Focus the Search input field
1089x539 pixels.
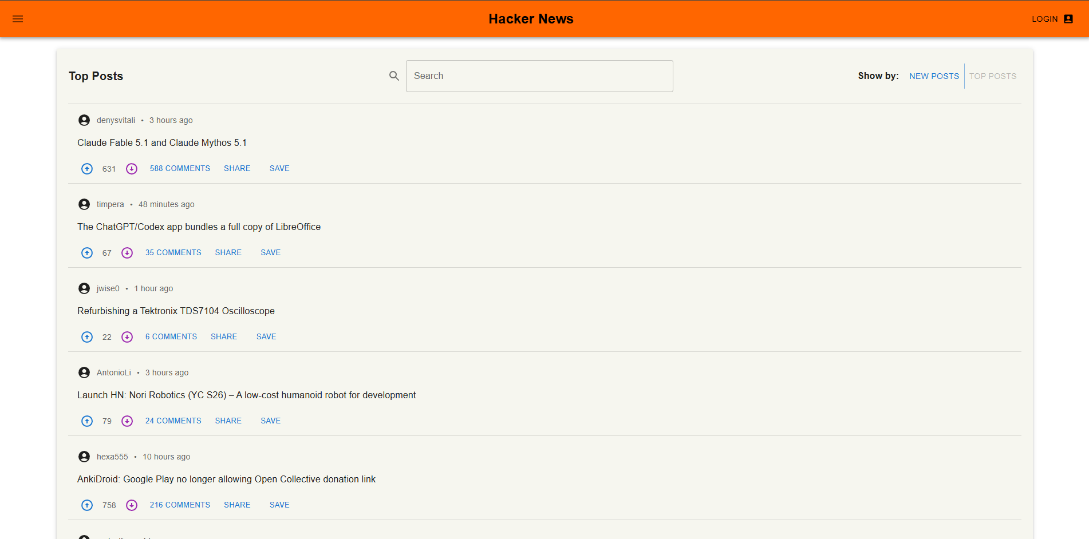[x=539, y=76]
